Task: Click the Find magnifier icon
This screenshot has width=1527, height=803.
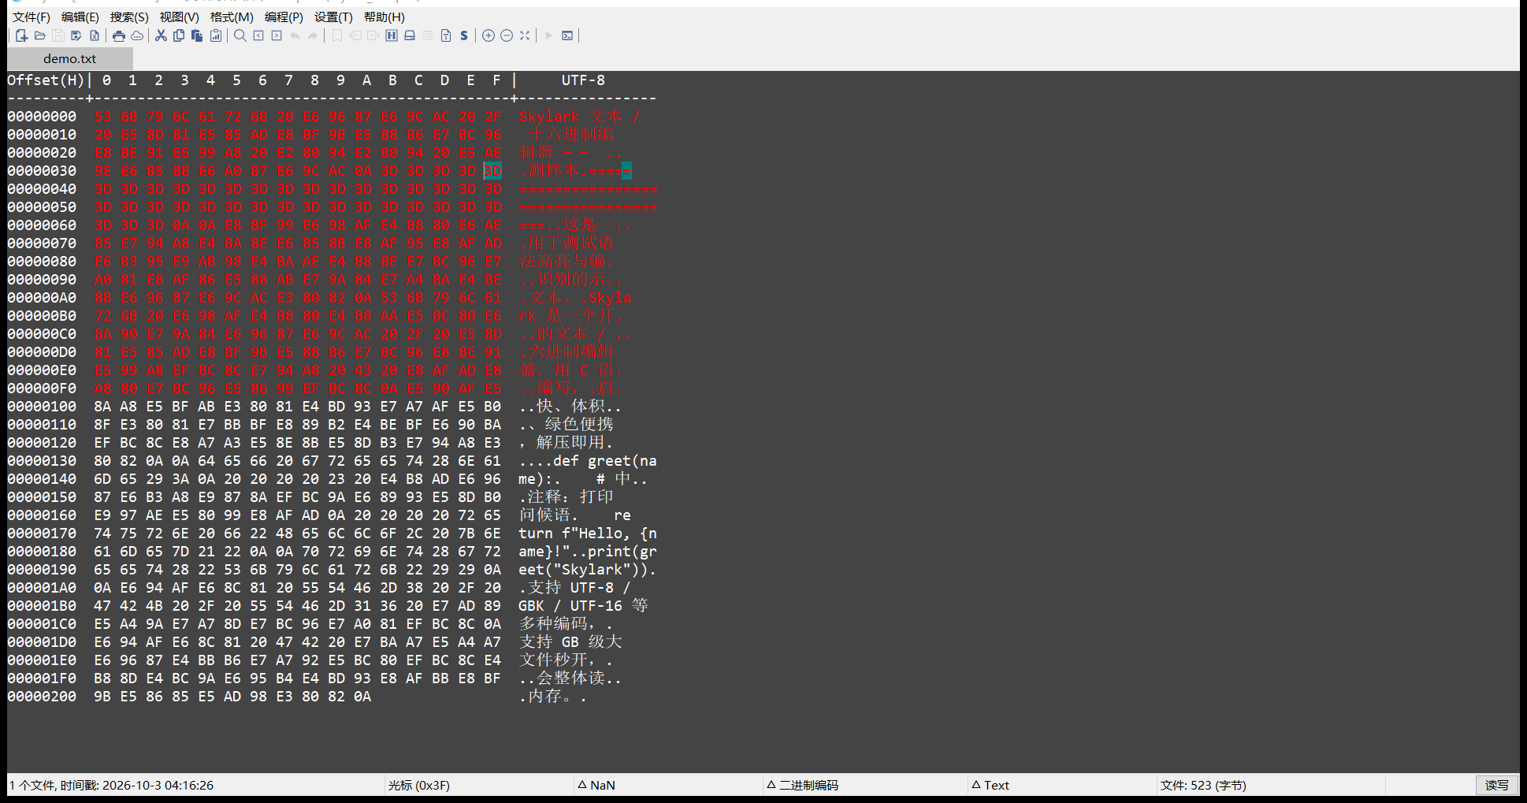Action: [x=240, y=35]
